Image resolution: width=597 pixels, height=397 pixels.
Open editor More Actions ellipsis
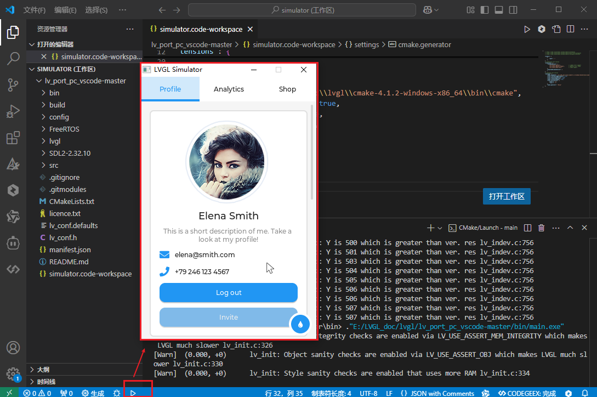(x=584, y=30)
